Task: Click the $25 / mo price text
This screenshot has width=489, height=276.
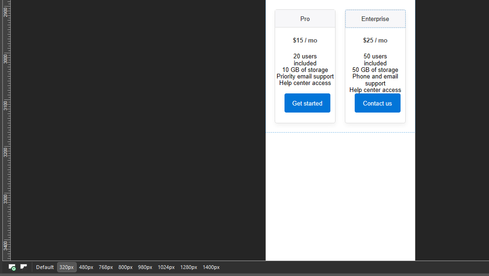Action: 375,40
